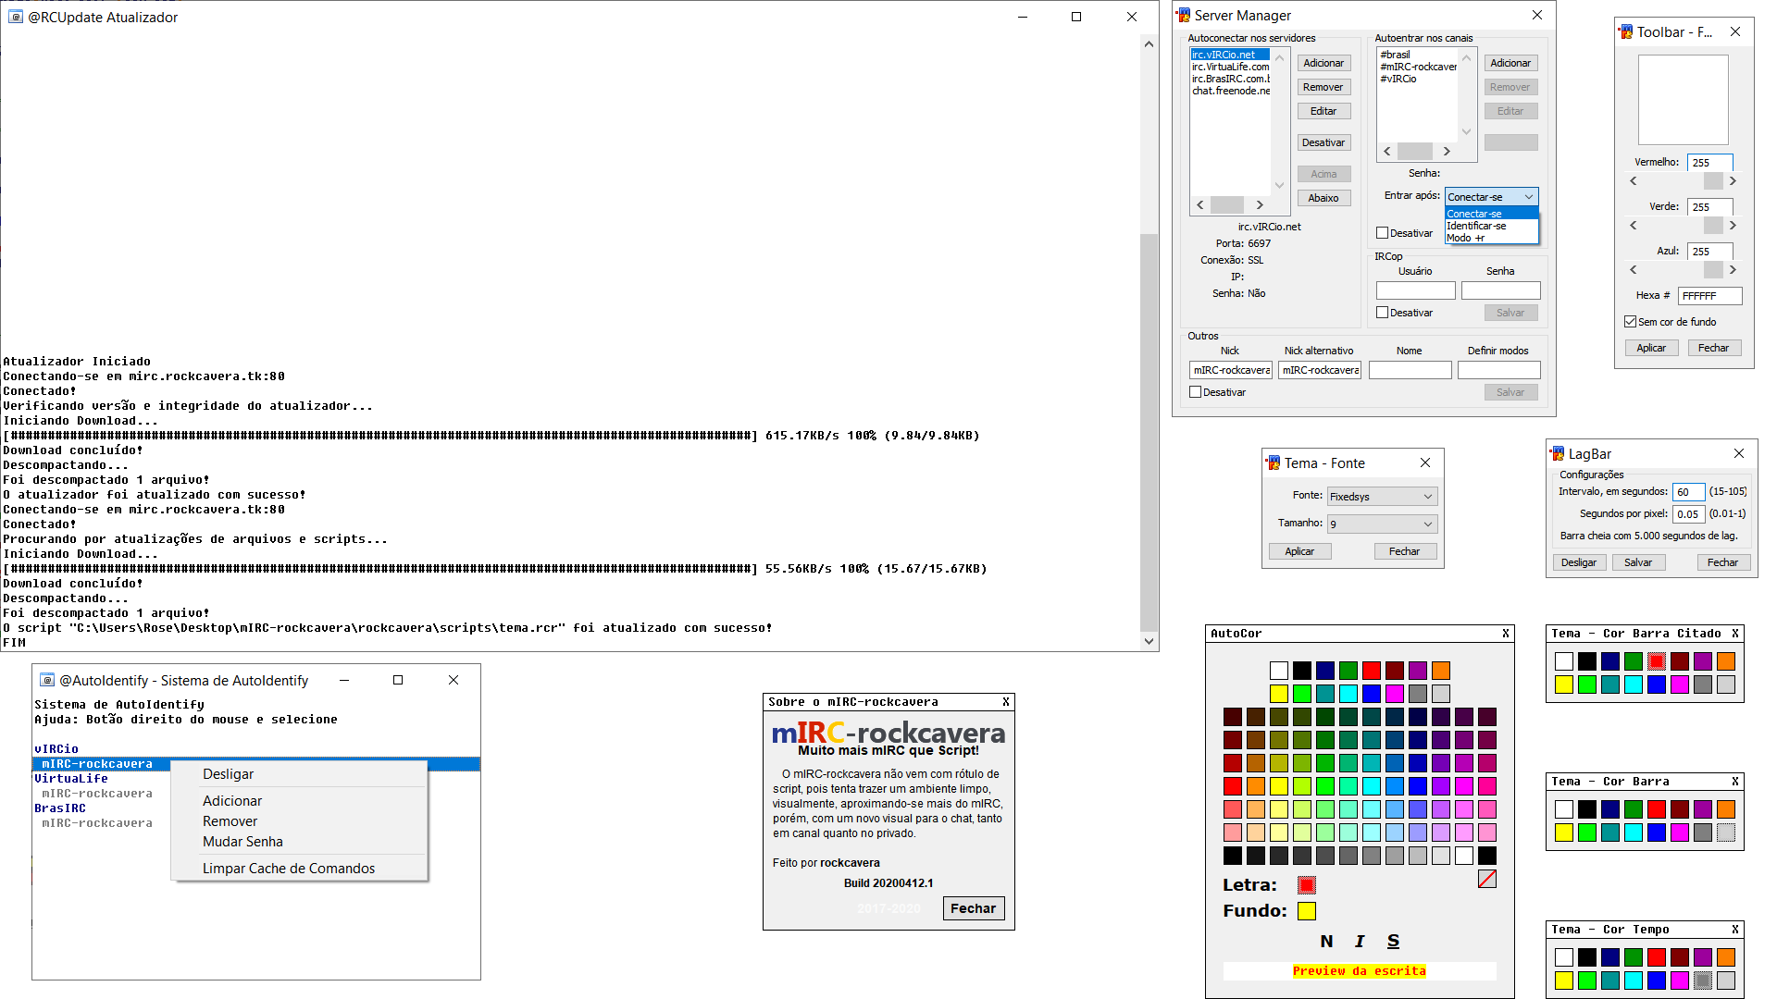Toggle italic I in AutoCor
This screenshot has width=1777, height=999.
tap(1360, 941)
